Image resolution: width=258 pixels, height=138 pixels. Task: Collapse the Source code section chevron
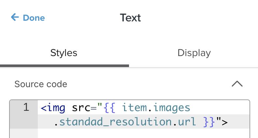[x=237, y=84]
